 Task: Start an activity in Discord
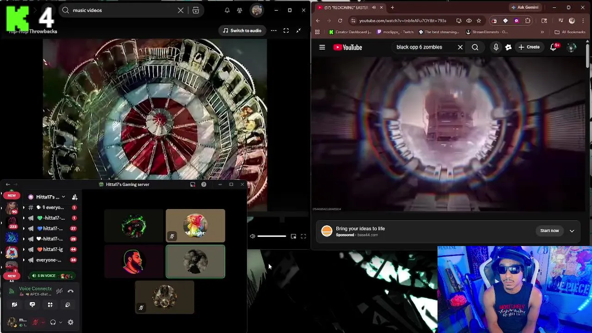[x=50, y=305]
